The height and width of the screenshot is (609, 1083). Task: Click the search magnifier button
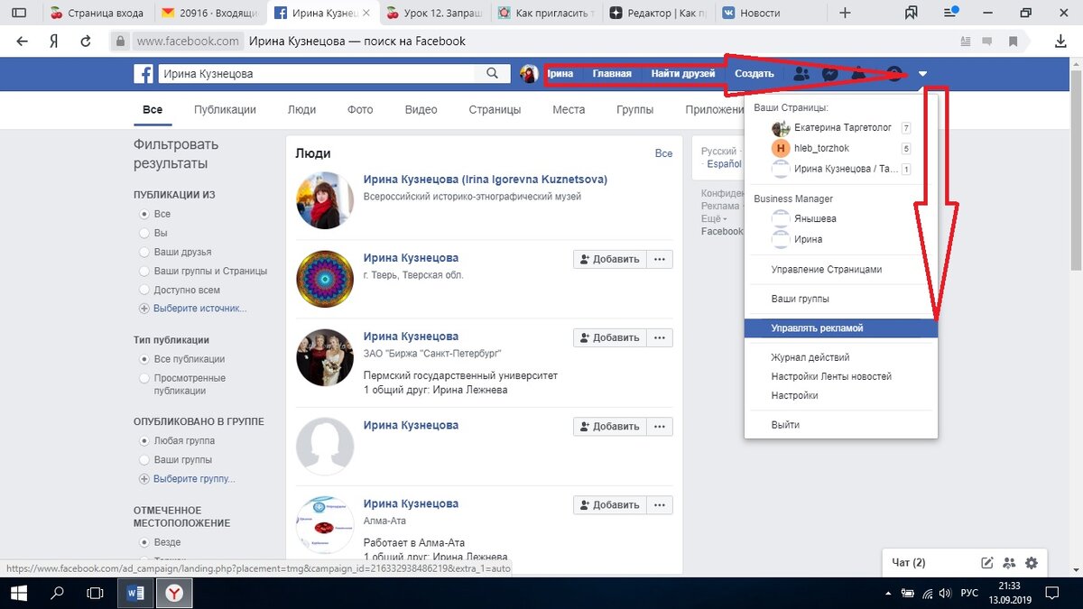[492, 74]
